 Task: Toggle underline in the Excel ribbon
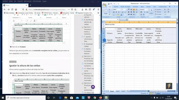(x=119, y=12)
